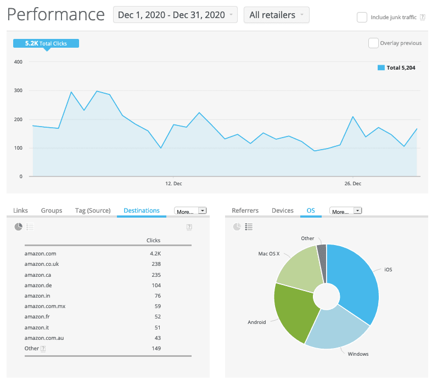The width and height of the screenshot is (443, 387).
Task: Click the 238 clicks value
Action: click(x=156, y=264)
